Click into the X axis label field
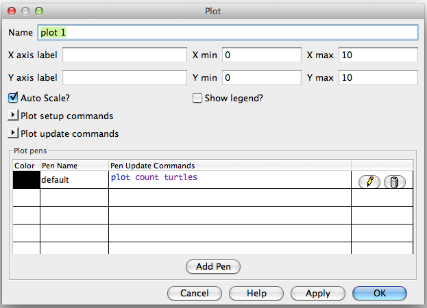 tap(125, 55)
